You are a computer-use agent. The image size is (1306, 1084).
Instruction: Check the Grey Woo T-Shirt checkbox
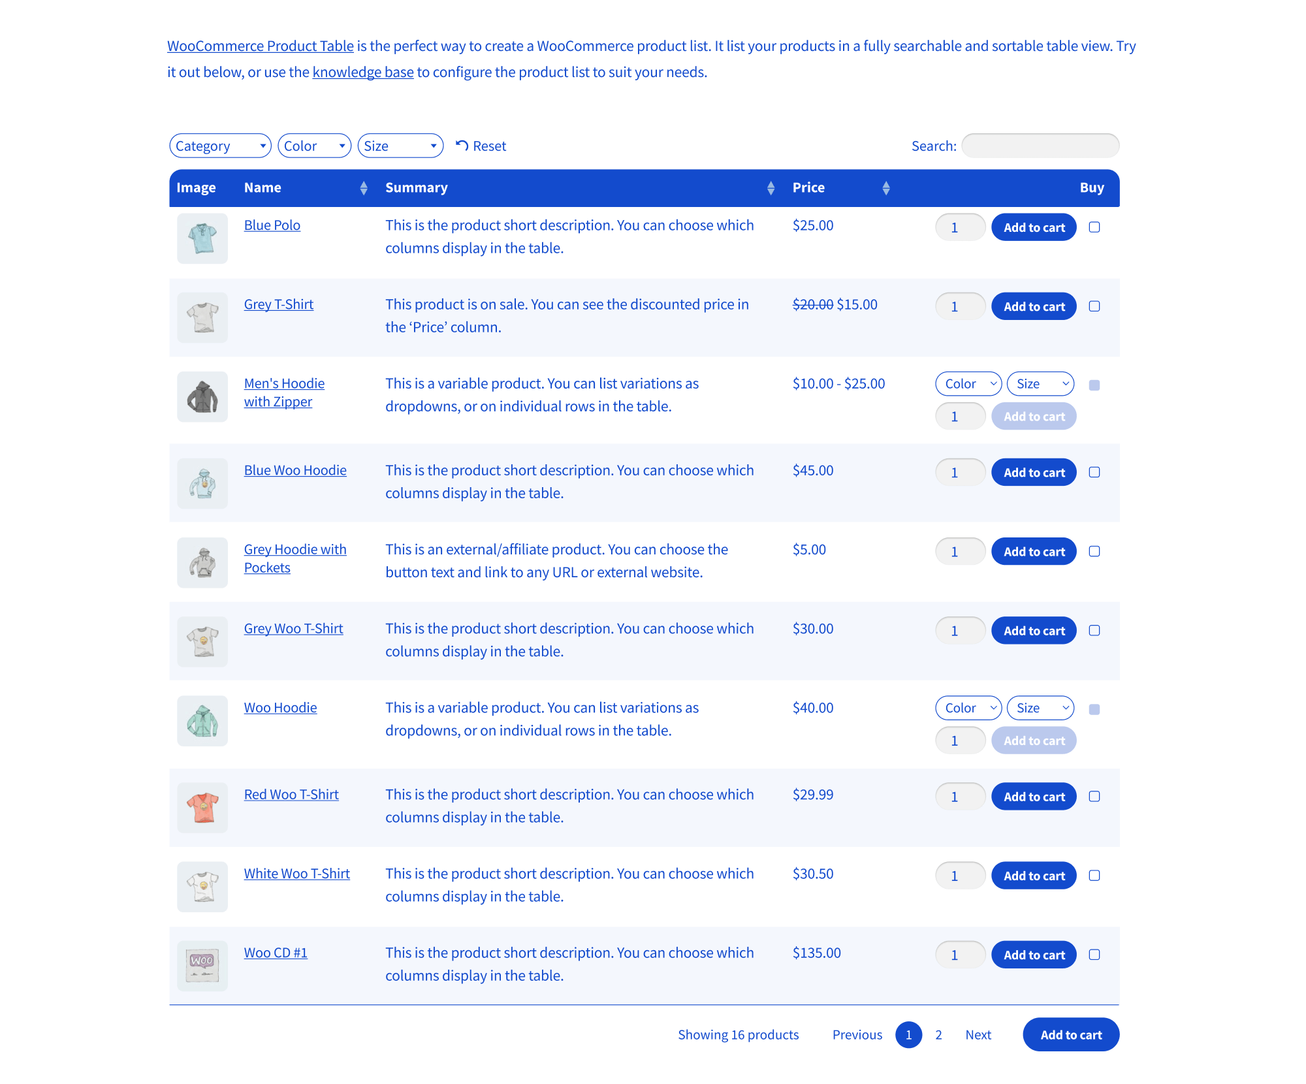[1094, 631]
